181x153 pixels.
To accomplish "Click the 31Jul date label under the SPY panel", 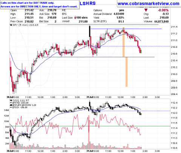I will pyautogui.click(x=89, y=97).
